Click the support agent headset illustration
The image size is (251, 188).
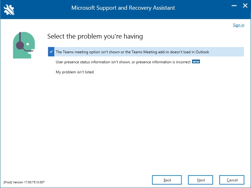click(x=24, y=45)
